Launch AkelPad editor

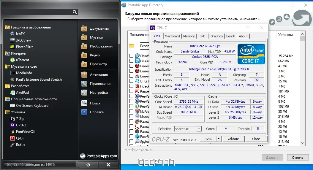[x=22, y=93]
